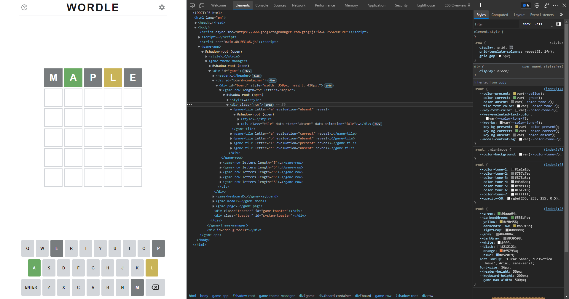Open DevTools settings gear

[537, 5]
